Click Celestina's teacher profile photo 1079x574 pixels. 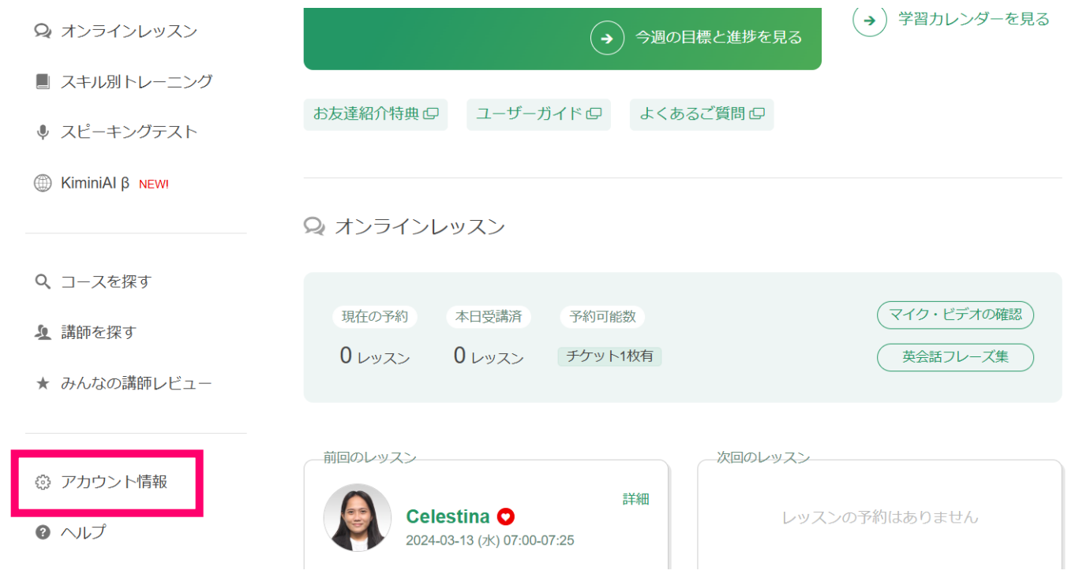(x=358, y=517)
